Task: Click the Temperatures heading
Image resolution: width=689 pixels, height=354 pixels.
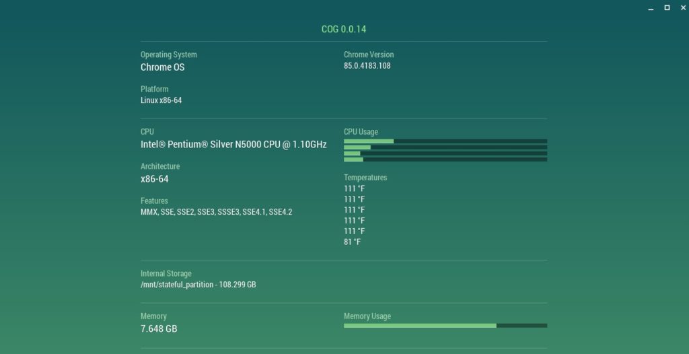Action: pyautogui.click(x=365, y=178)
